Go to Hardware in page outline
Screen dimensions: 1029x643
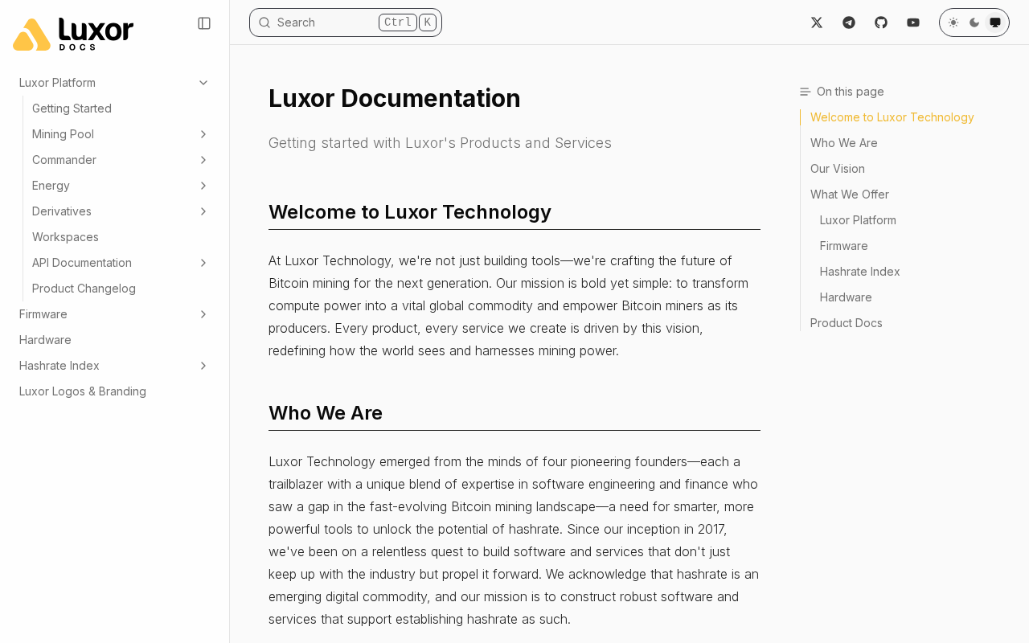click(x=846, y=297)
